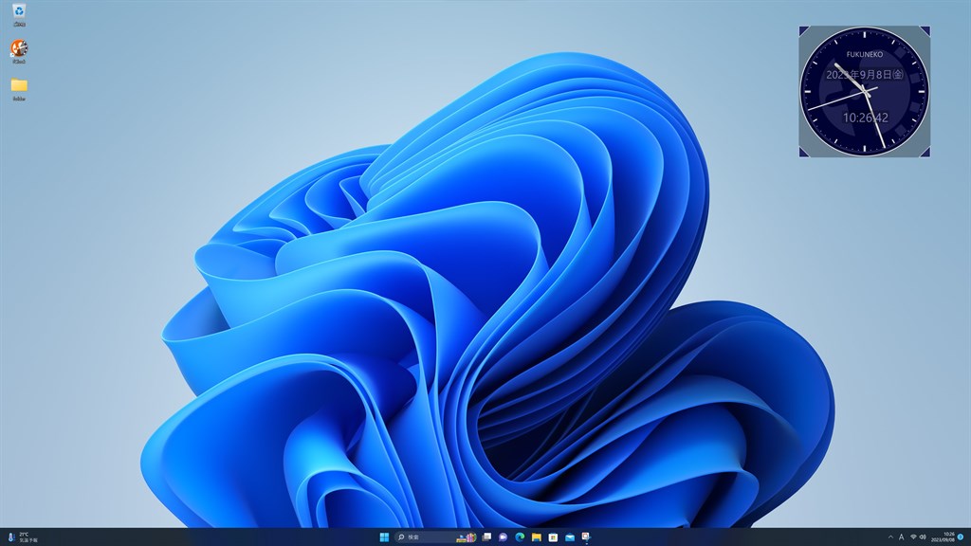Open the Windows Start menu
This screenshot has width=971, height=546.
pos(384,537)
